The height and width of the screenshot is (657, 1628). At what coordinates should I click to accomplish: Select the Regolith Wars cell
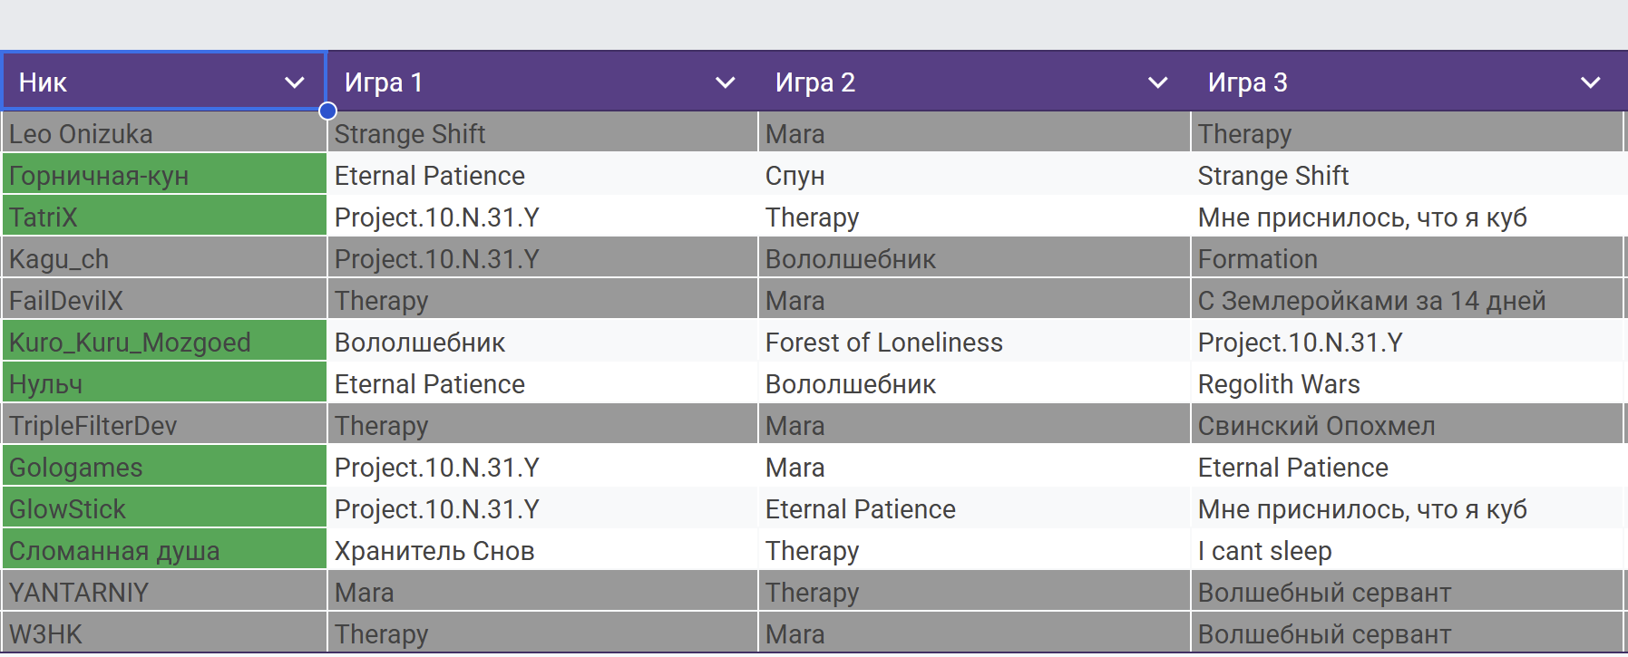pos(1406,384)
